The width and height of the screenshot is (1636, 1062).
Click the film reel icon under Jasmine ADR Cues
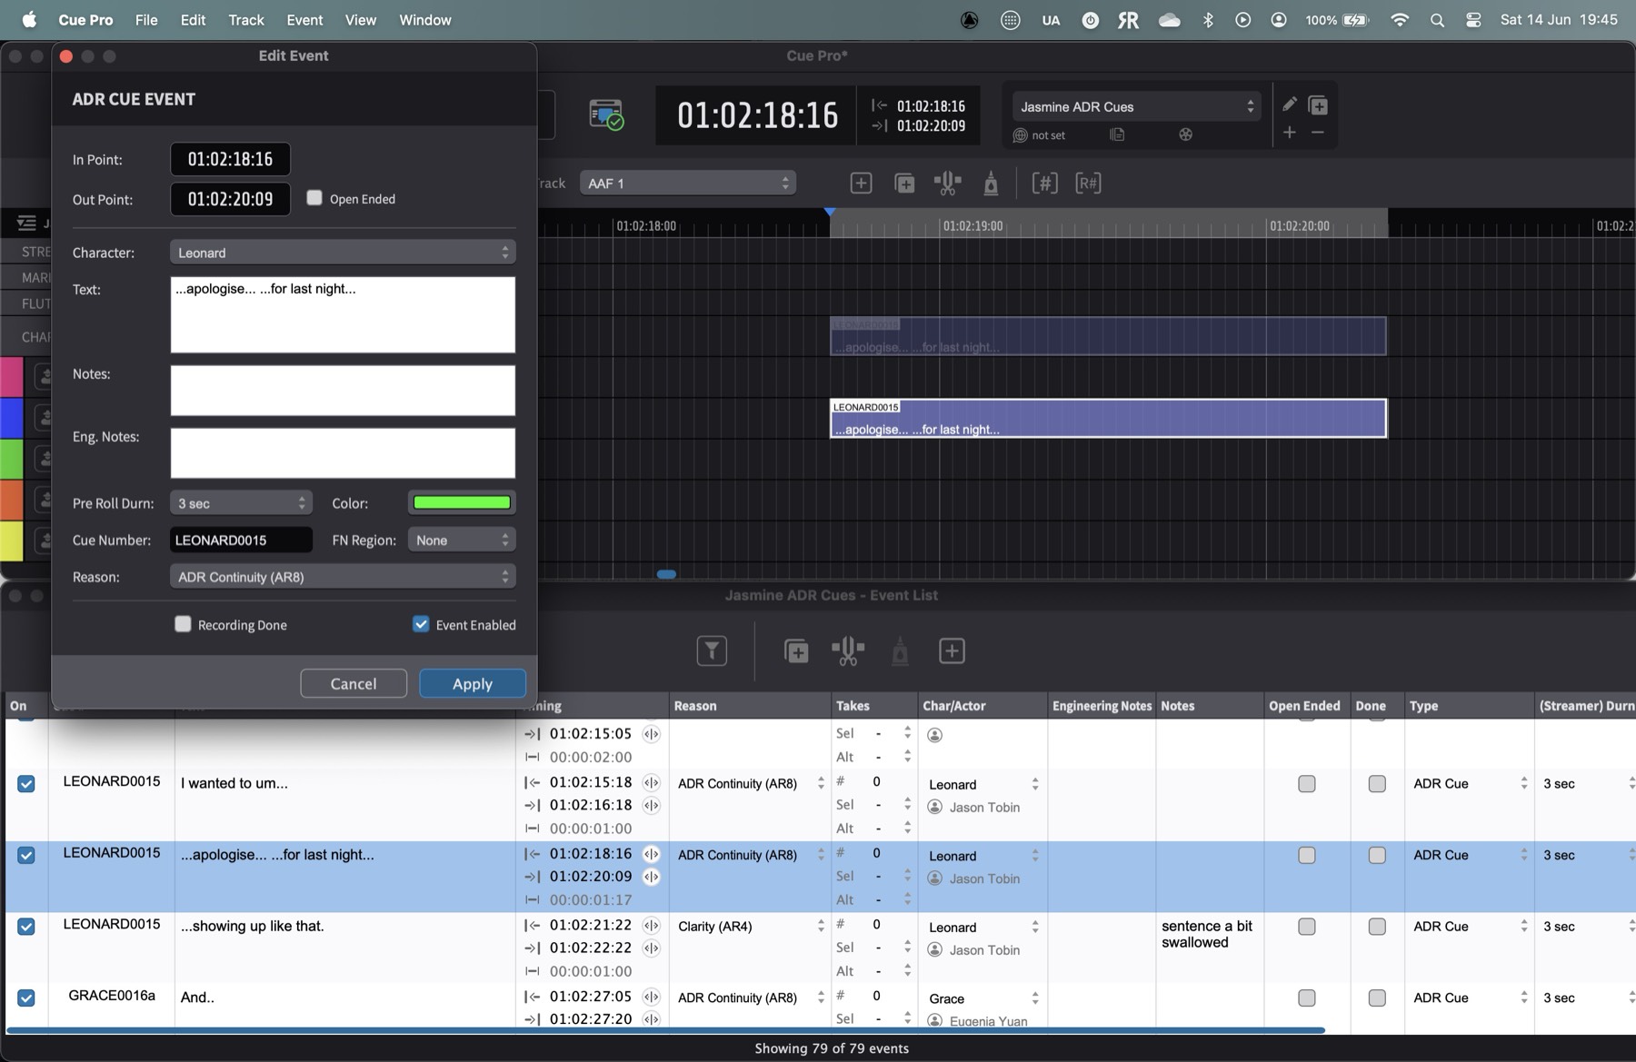(1185, 134)
